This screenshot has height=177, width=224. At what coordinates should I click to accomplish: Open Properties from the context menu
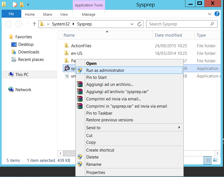(129, 173)
